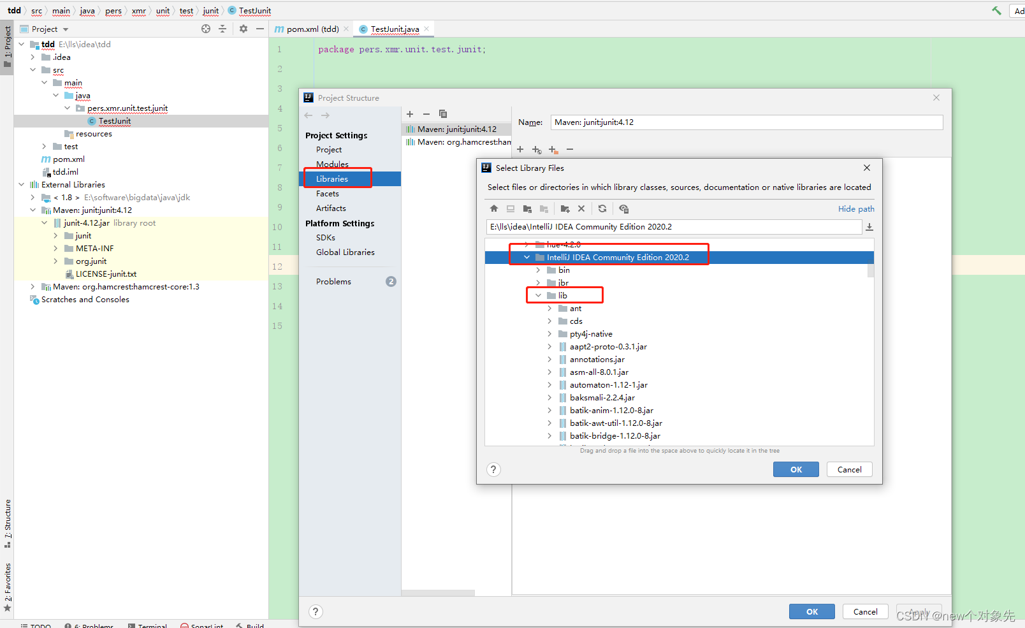Add classes root plus icon under Name

[520, 149]
